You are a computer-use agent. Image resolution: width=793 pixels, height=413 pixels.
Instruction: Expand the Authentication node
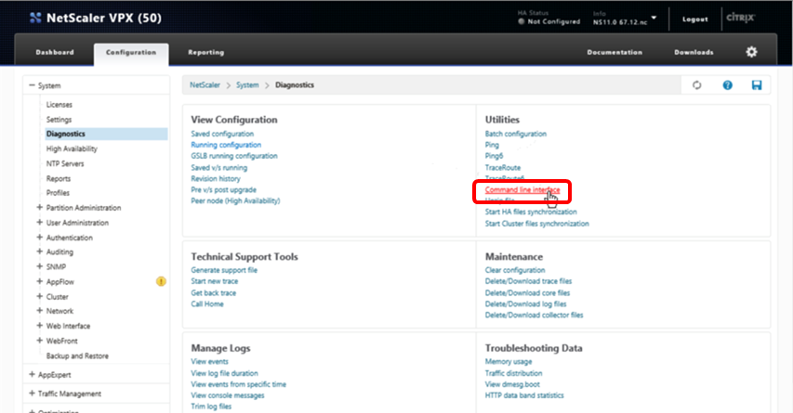[x=39, y=237]
